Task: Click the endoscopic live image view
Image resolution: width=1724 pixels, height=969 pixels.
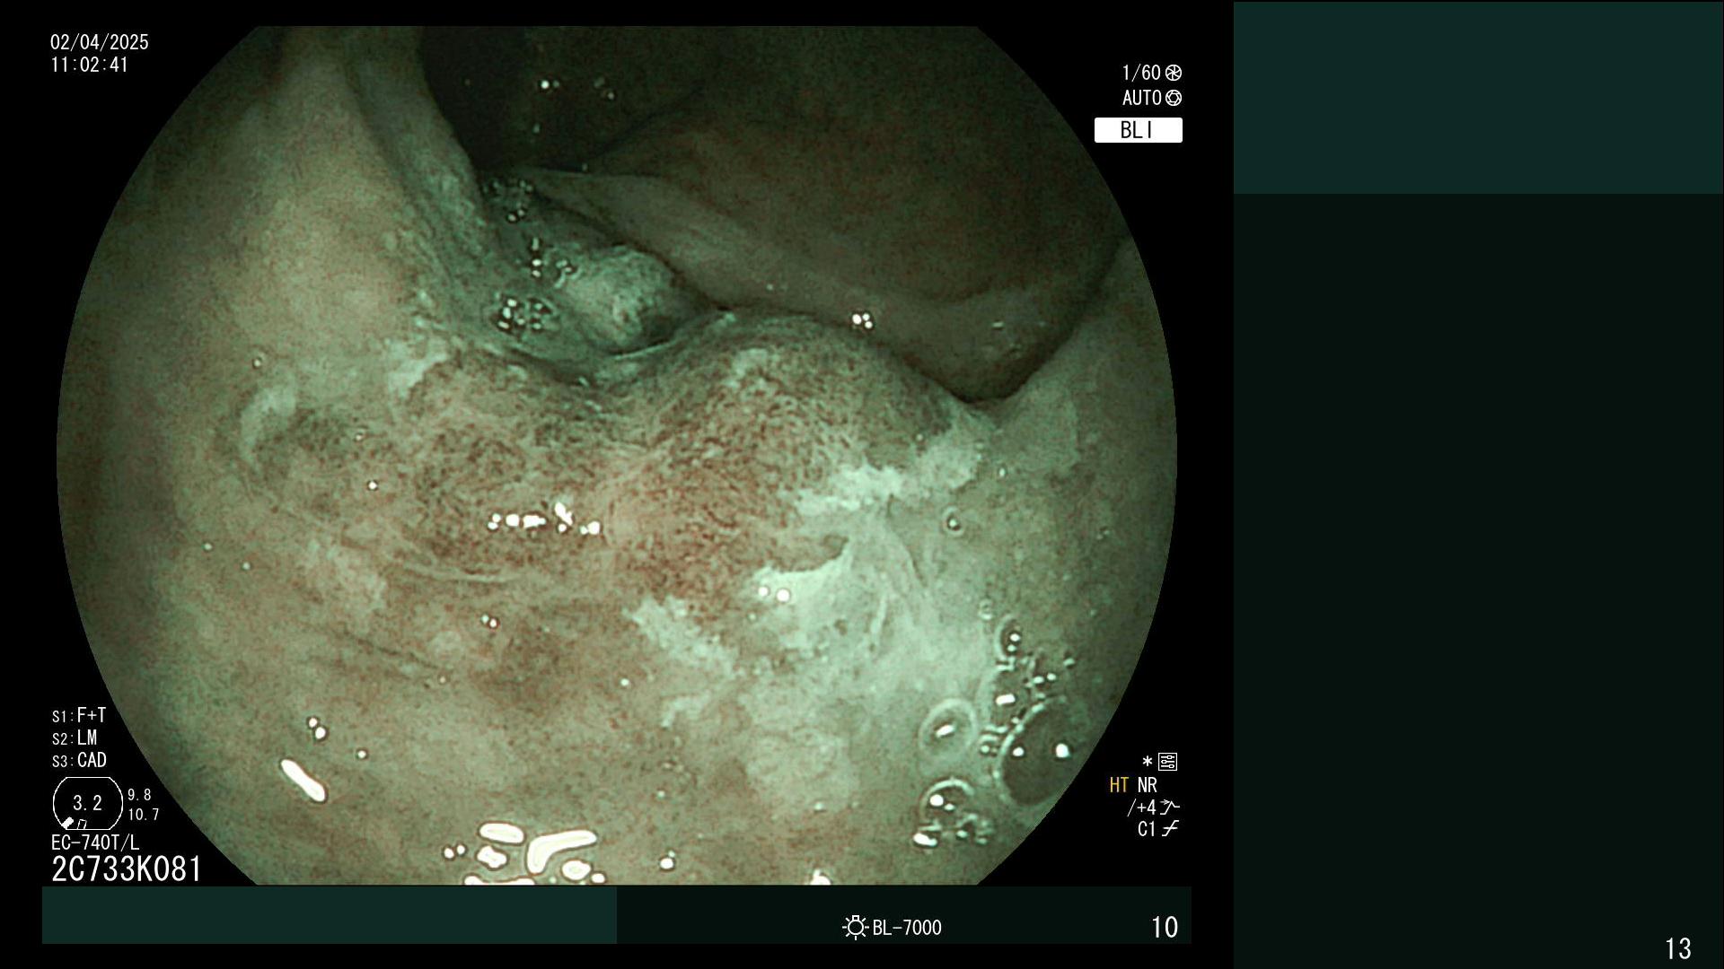Action: click(617, 456)
